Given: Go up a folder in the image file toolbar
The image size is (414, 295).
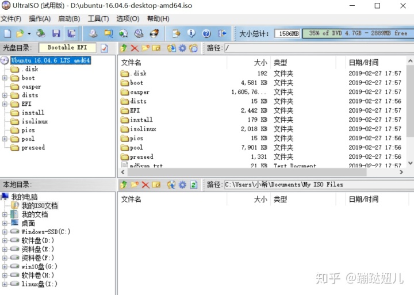Looking at the screenshot, I should click(124, 48).
